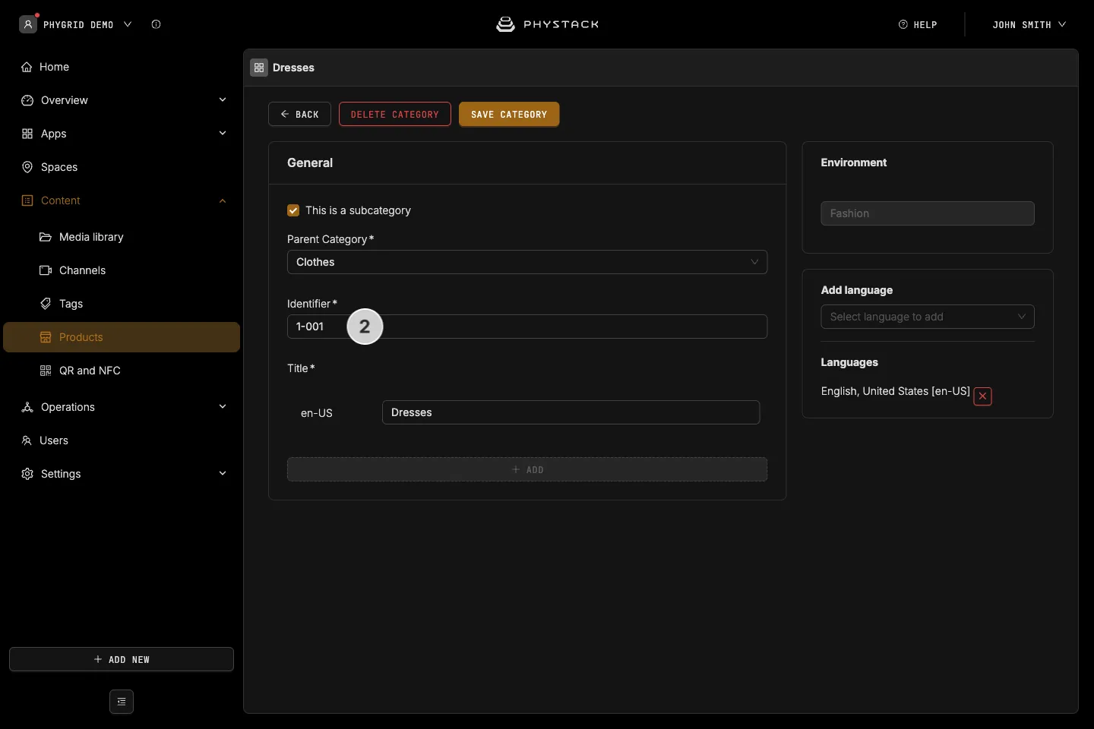Click the Phygrid Demo tenant avatar icon
The height and width of the screenshot is (729, 1094).
click(x=28, y=24)
